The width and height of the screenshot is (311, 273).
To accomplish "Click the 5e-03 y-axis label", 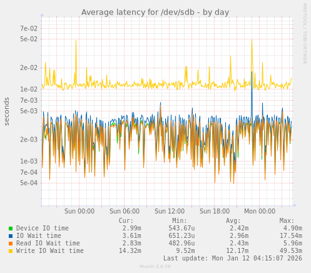I will [x=29, y=111].
